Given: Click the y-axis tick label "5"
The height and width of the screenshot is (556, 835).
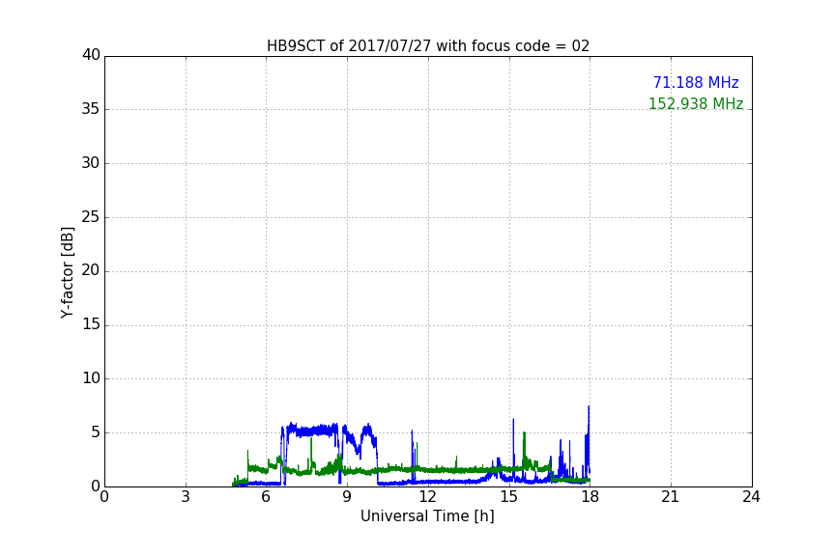Looking at the screenshot, I should (96, 432).
